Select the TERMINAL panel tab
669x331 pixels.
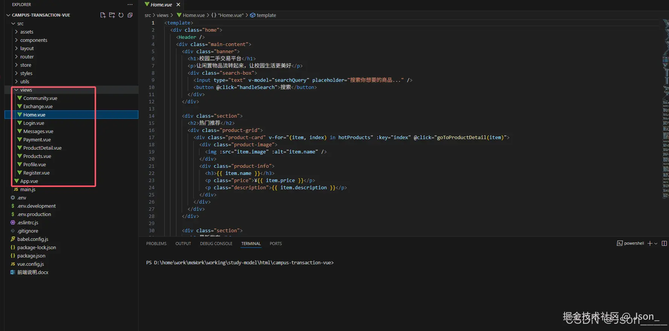[x=251, y=244]
